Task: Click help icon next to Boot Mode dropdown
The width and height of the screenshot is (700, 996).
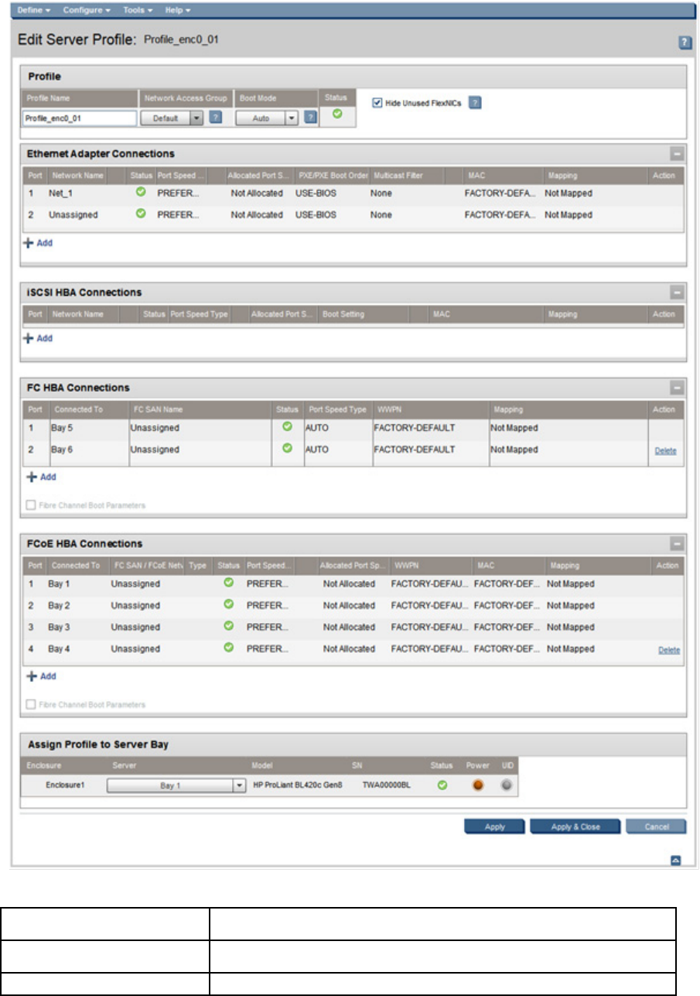Action: 309,118
